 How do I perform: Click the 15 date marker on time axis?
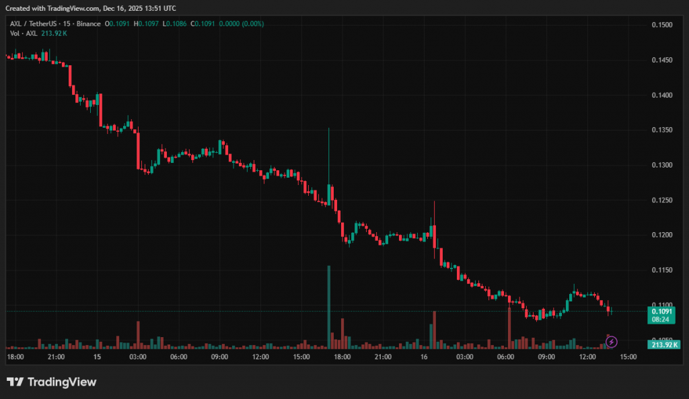point(97,357)
